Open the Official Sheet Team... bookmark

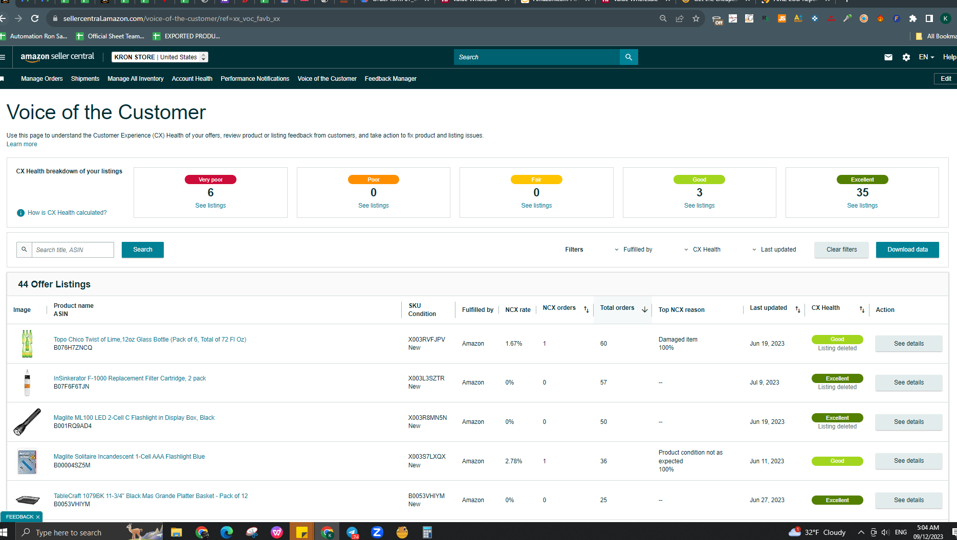(111, 36)
